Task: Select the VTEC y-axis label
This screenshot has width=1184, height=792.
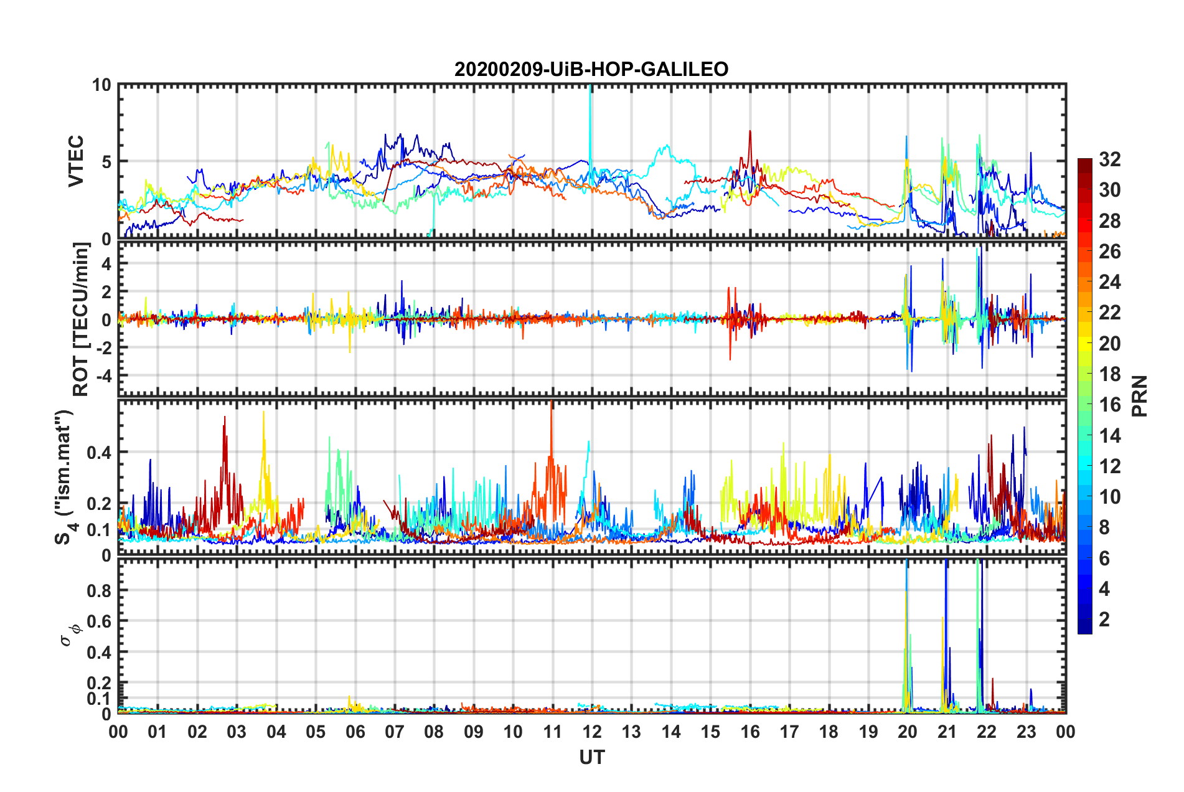Action: coord(76,161)
